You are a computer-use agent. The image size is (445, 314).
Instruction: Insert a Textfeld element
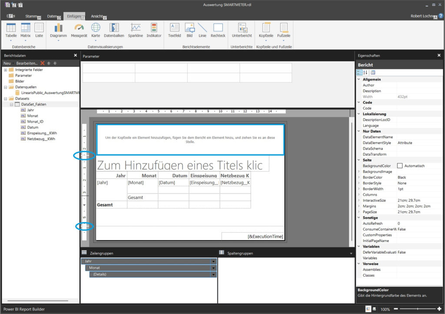[x=174, y=30]
